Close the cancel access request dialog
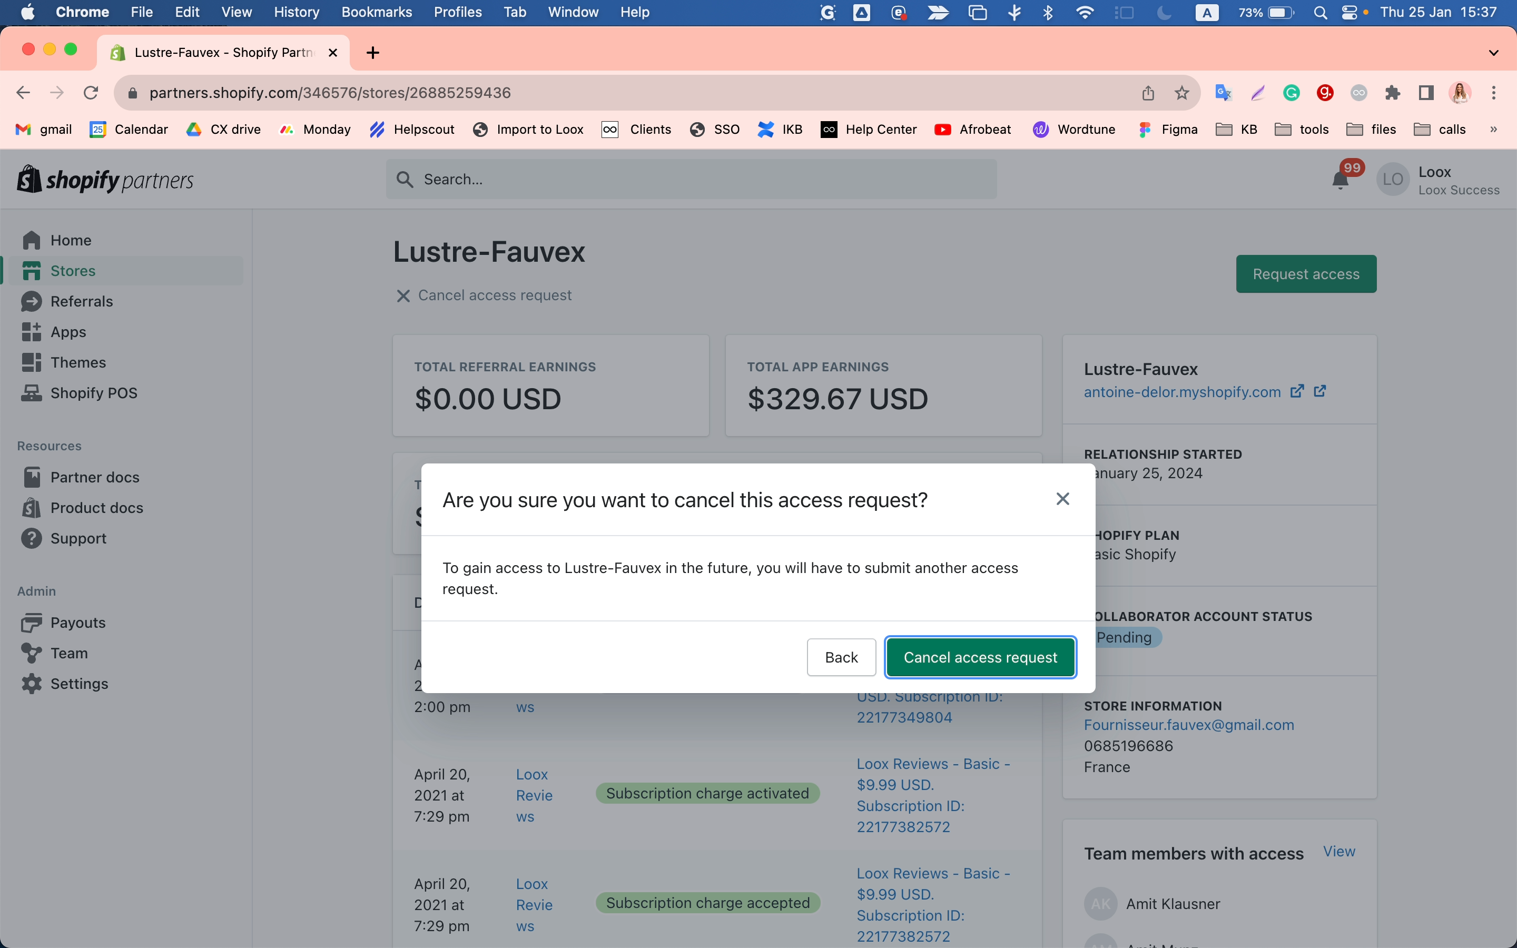This screenshot has width=1517, height=948. point(1062,499)
